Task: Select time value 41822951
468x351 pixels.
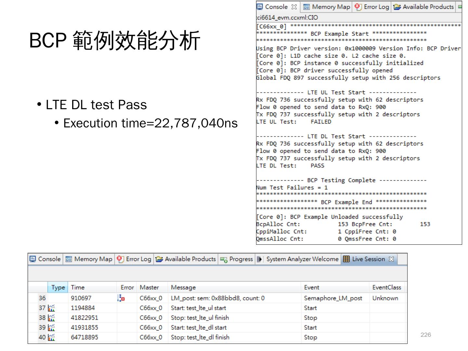Action: coord(84,318)
